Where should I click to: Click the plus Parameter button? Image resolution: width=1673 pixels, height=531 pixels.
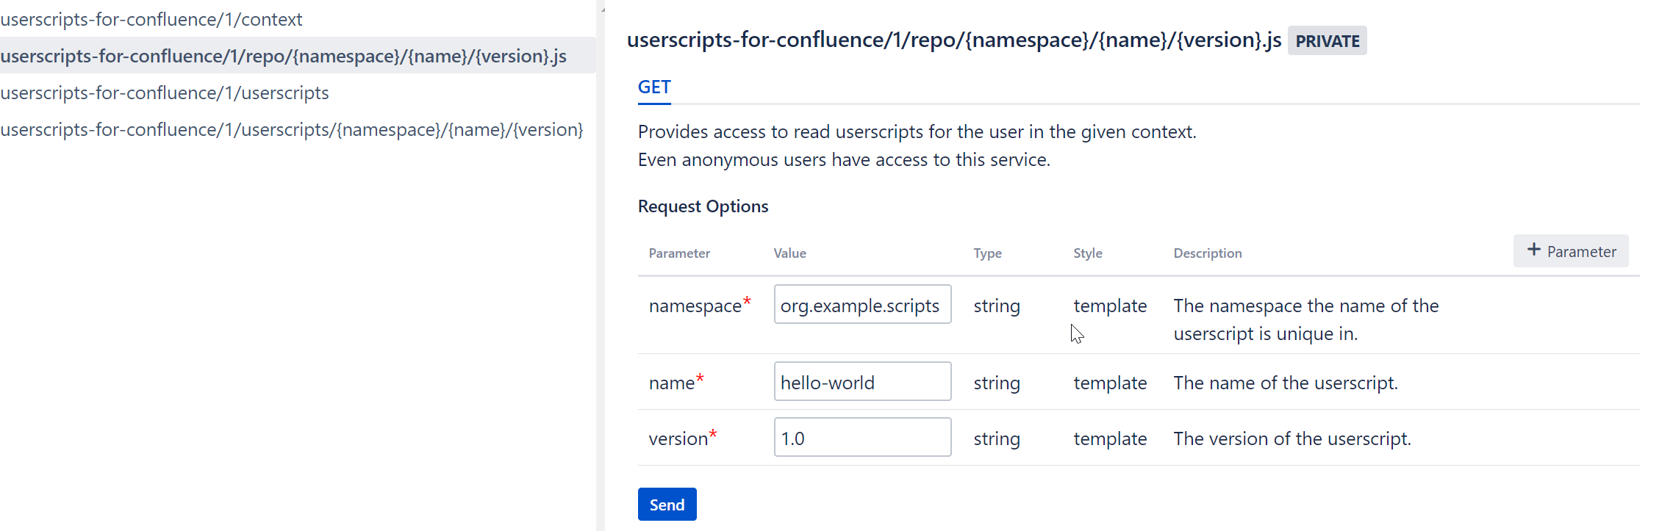pyautogui.click(x=1571, y=251)
